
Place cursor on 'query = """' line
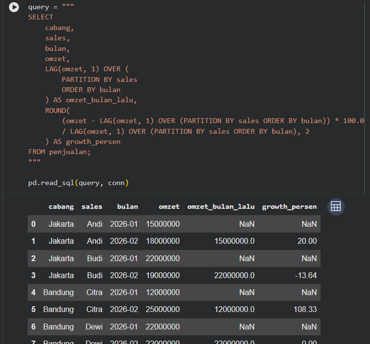51,7
